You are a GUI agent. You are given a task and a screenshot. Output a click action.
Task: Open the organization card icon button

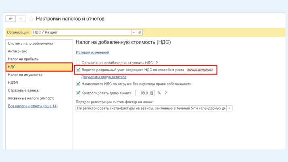(140, 32)
